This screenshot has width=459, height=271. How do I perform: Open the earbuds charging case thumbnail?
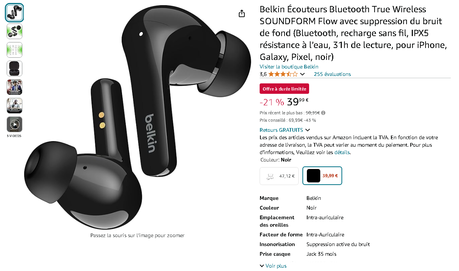(15, 68)
